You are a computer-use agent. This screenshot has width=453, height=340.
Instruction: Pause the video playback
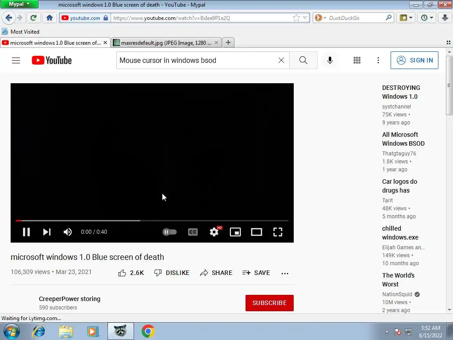click(x=26, y=232)
